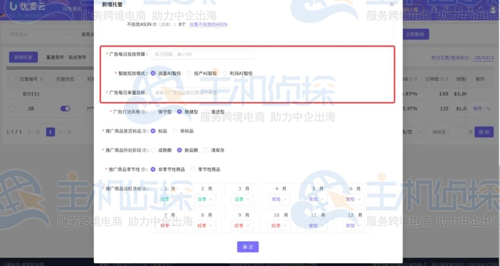Open the 10月 season dropdown
Viewport: 500px width, 266px height.
(279, 225)
